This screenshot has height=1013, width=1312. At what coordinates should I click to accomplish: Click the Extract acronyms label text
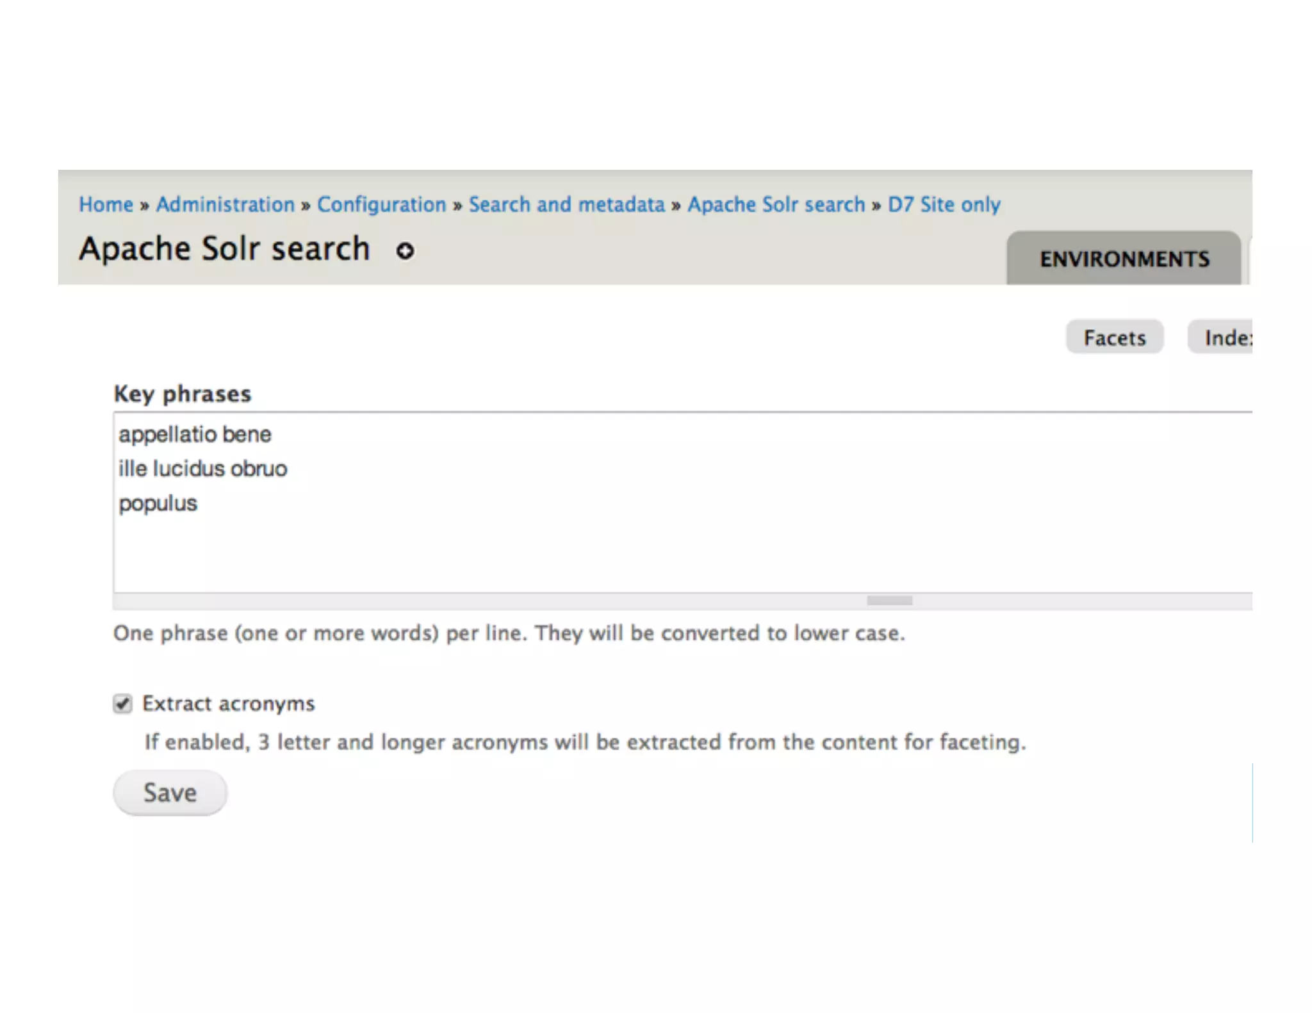tap(229, 704)
